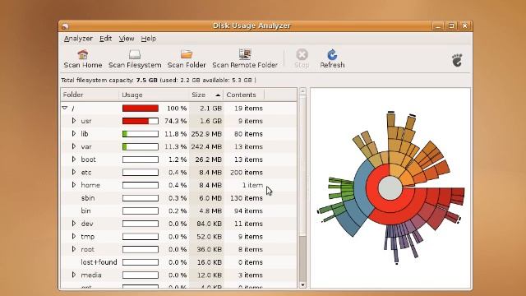
Task: Click the application icon in title bar
Action: 65,25
